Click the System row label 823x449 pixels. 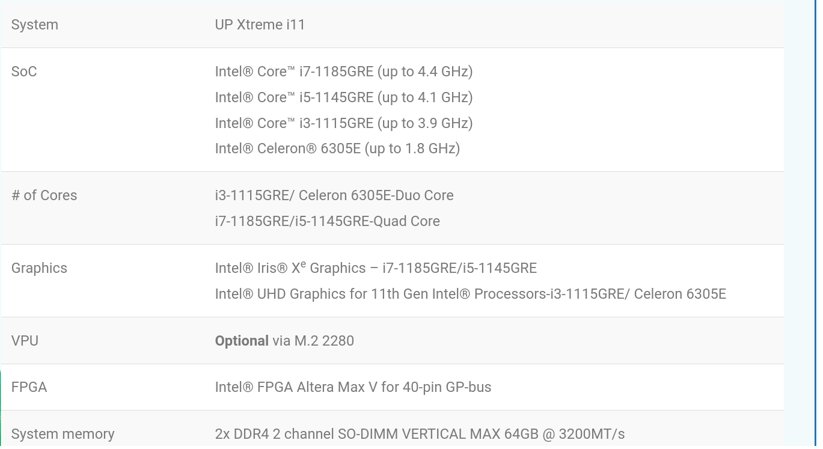point(35,25)
